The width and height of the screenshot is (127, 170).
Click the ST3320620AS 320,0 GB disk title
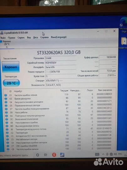[x=59, y=53]
